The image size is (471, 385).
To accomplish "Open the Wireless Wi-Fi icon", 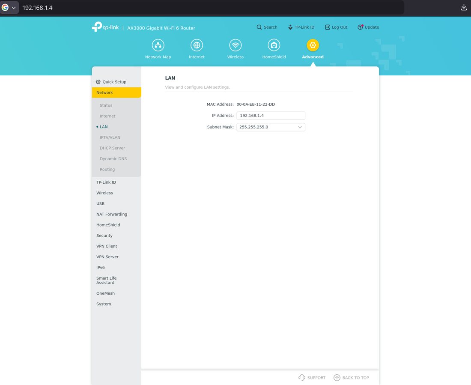I will pyautogui.click(x=235, y=45).
